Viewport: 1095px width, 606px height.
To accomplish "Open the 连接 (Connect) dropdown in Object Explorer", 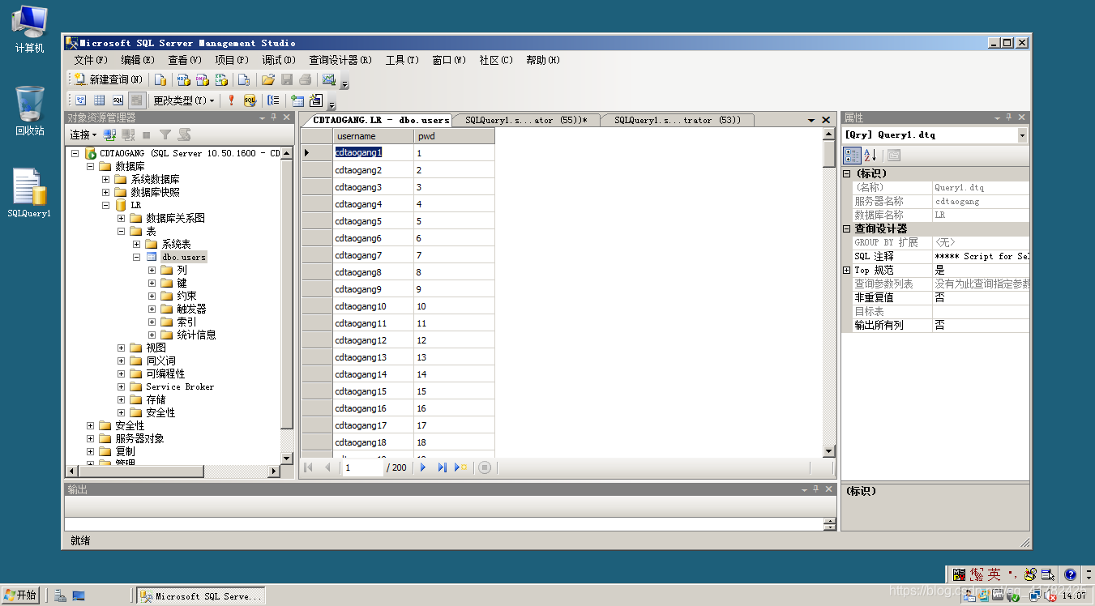I will (x=83, y=134).
